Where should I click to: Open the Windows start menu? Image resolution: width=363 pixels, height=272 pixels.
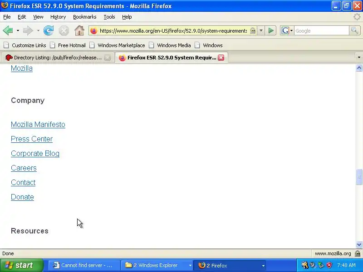point(21,265)
